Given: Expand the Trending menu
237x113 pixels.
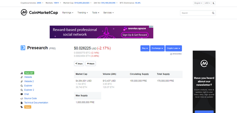Looking at the screenshot, I should (x=82, y=13).
